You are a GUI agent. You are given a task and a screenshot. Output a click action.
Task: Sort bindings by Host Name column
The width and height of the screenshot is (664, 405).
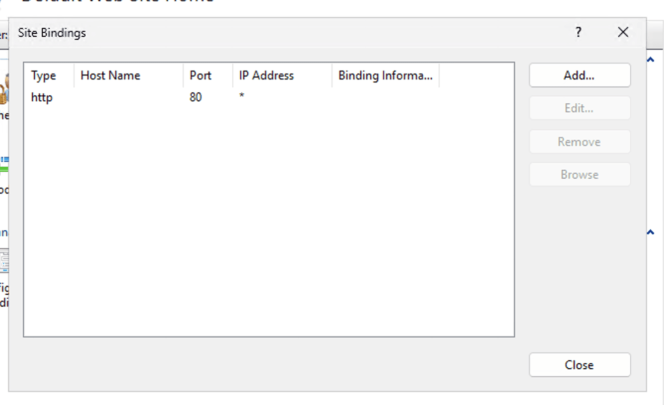[x=110, y=75]
